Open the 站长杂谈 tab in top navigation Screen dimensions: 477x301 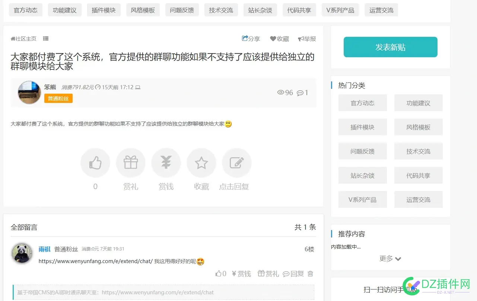[x=260, y=10]
